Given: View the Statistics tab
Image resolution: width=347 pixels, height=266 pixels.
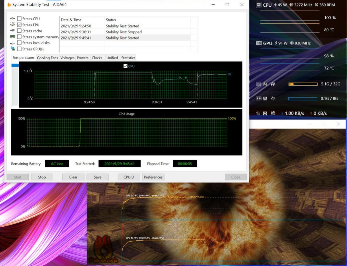Looking at the screenshot, I should click(128, 58).
